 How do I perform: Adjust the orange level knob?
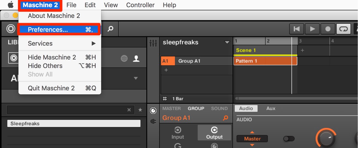tap(326, 138)
